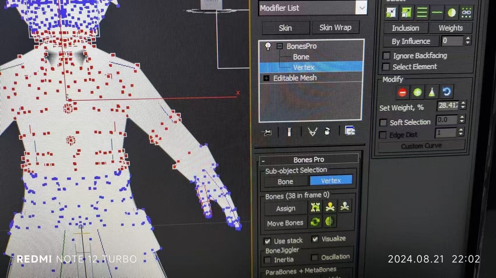Click the red minus weight icon
The height and width of the screenshot is (278, 496).
402,93
